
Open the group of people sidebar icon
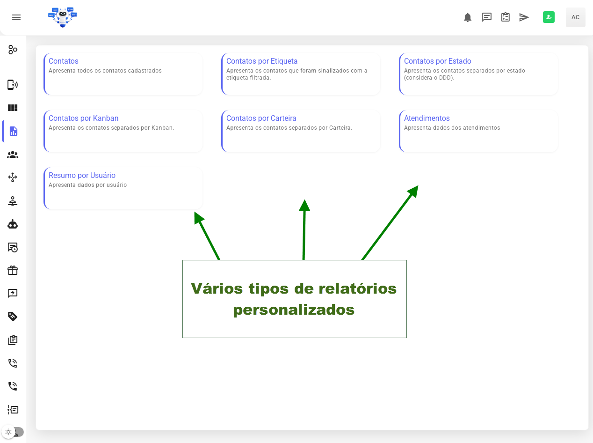pyautogui.click(x=13, y=155)
